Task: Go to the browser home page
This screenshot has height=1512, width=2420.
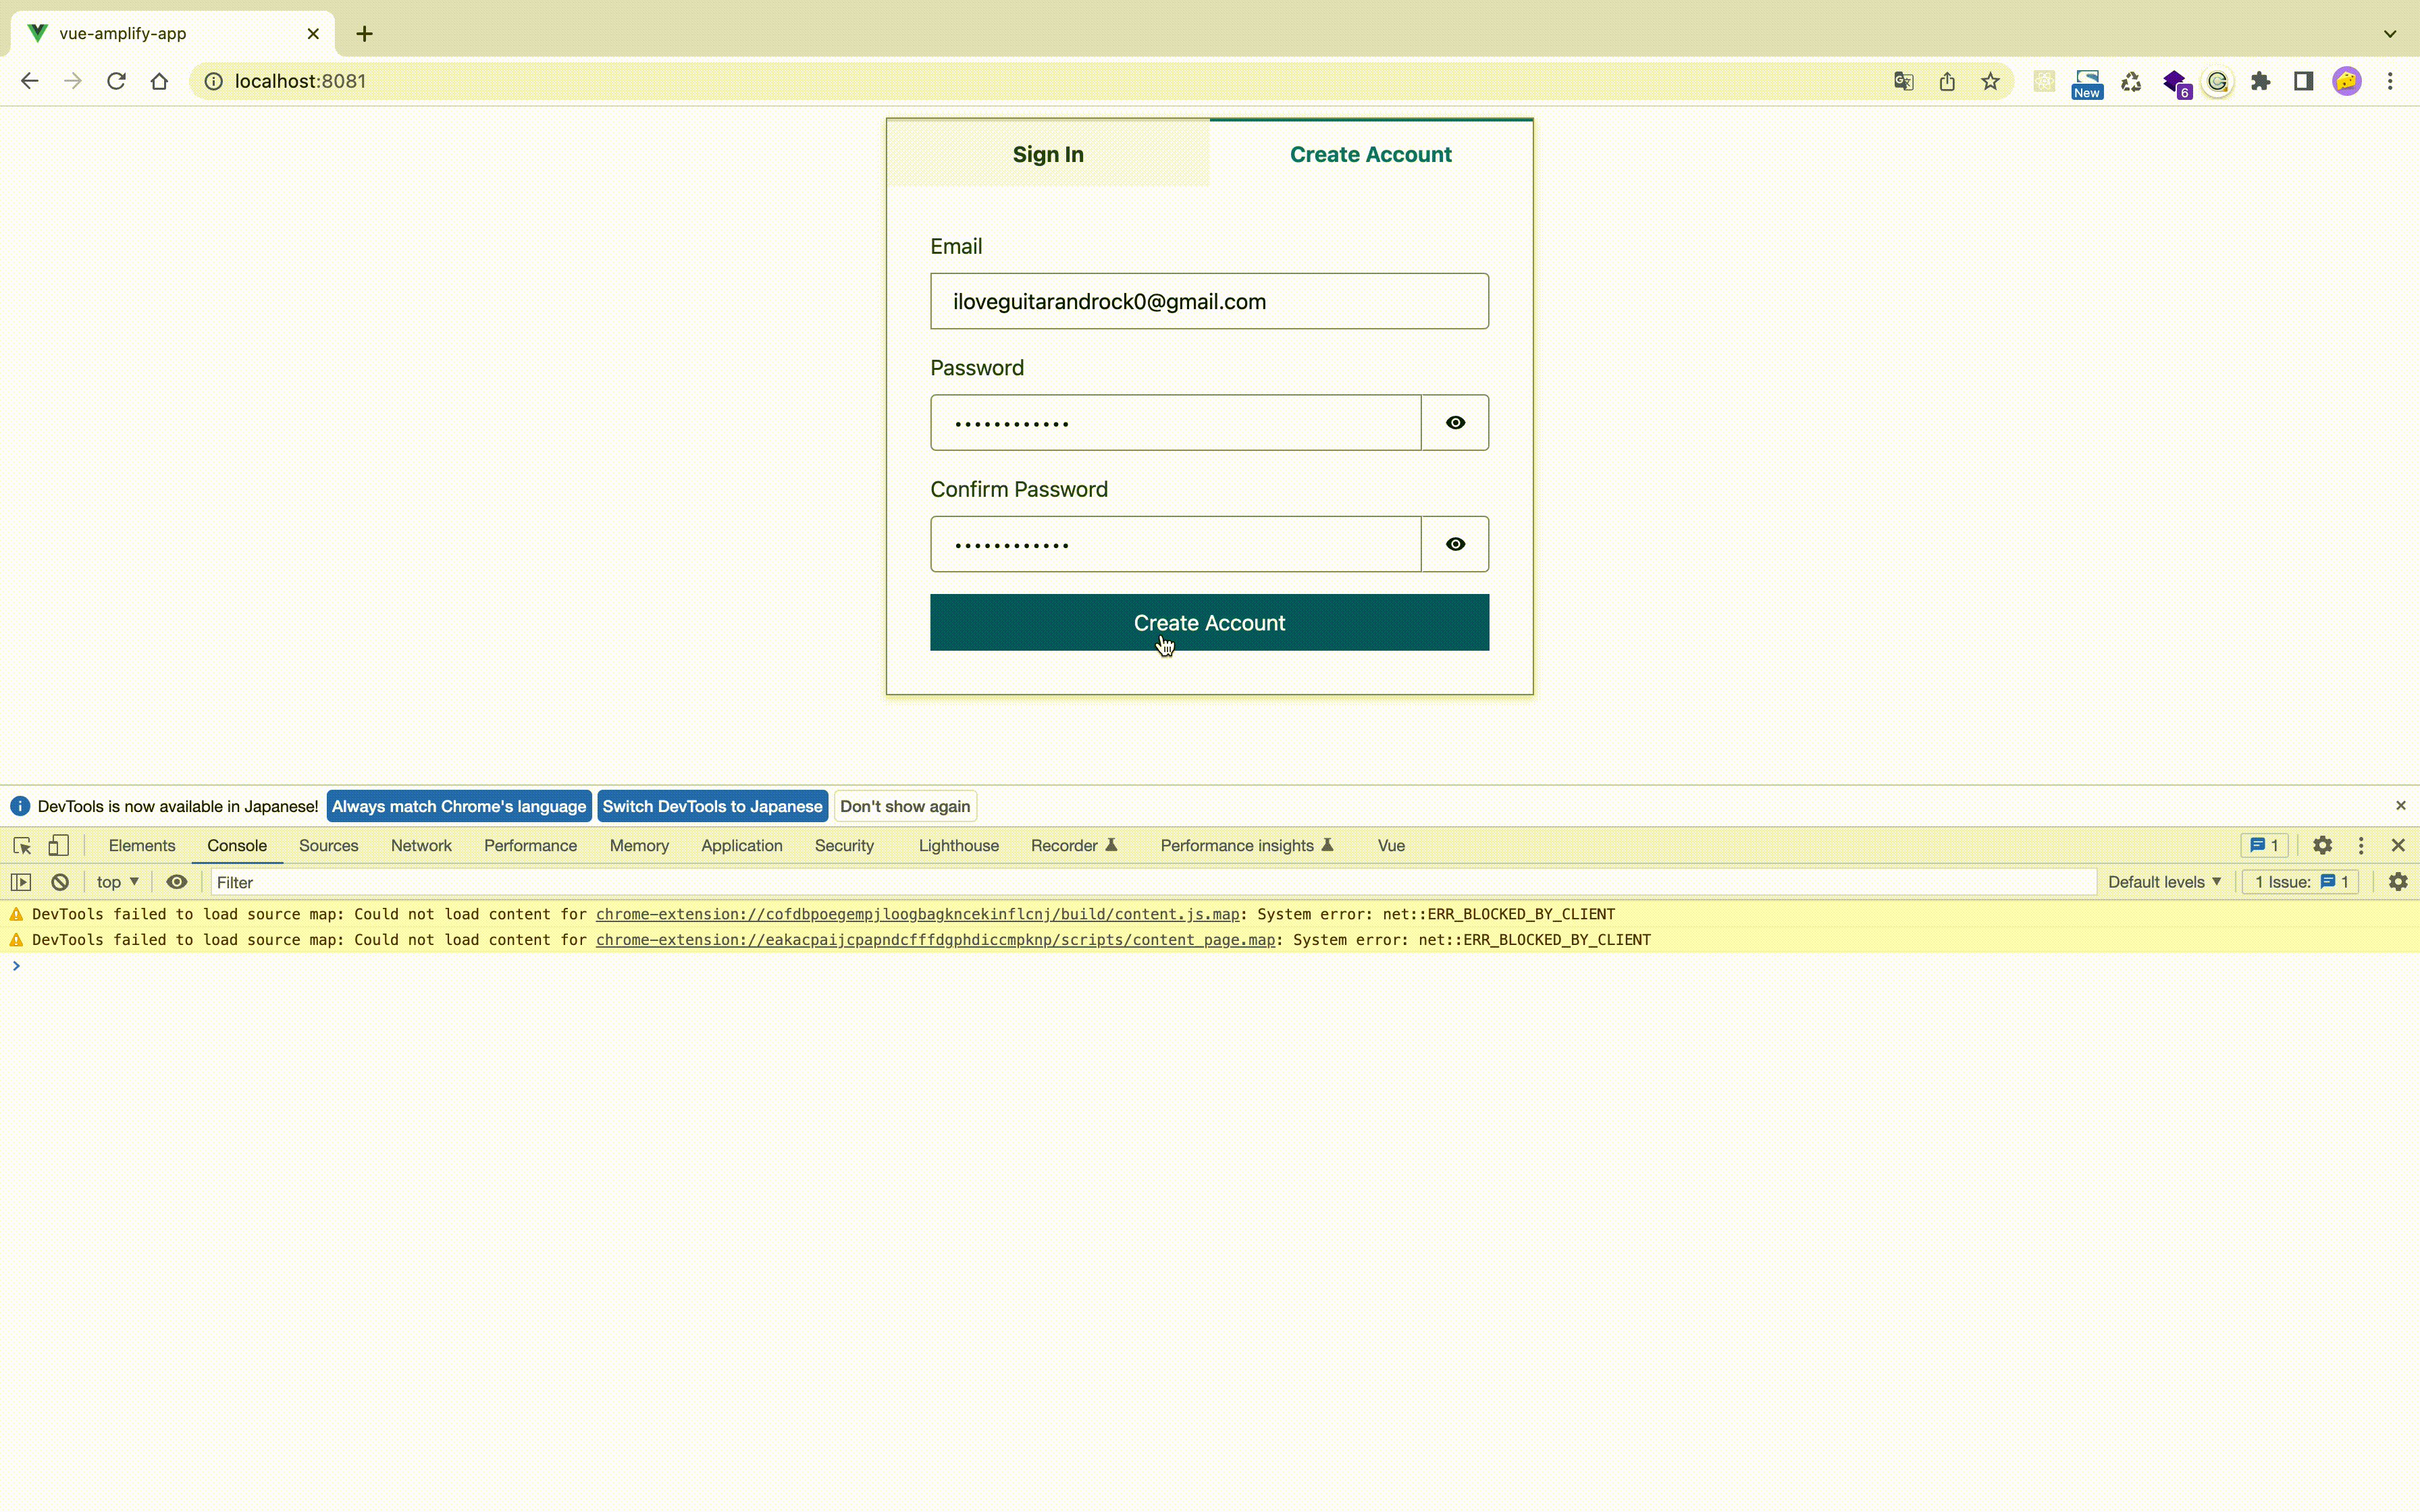Action: pyautogui.click(x=159, y=81)
